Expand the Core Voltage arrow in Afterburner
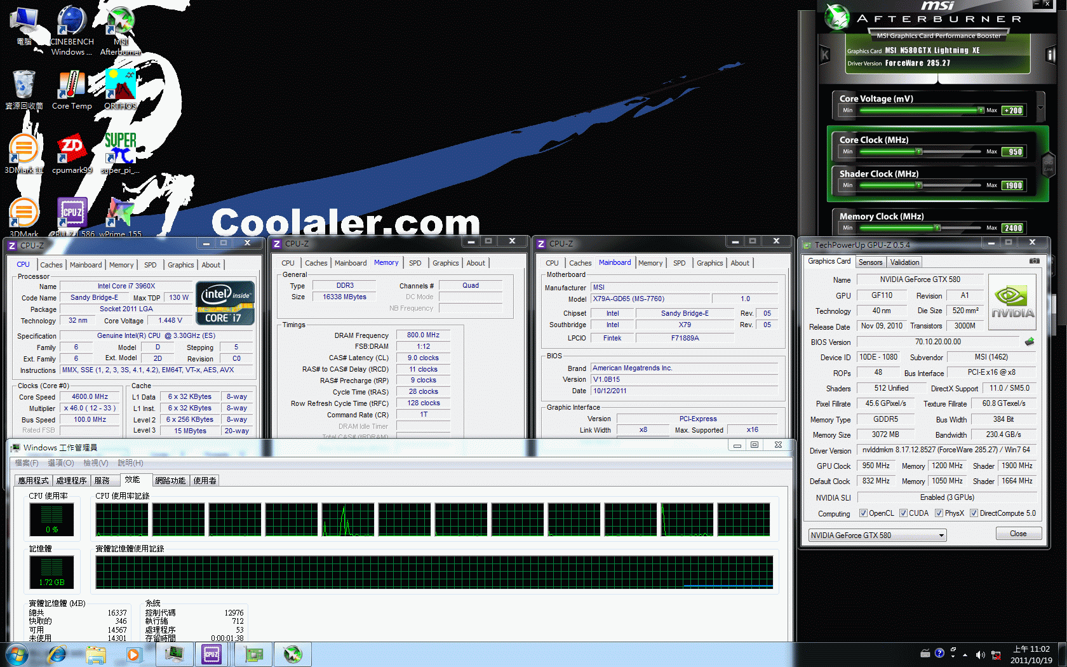1067x667 pixels. pos(1040,107)
